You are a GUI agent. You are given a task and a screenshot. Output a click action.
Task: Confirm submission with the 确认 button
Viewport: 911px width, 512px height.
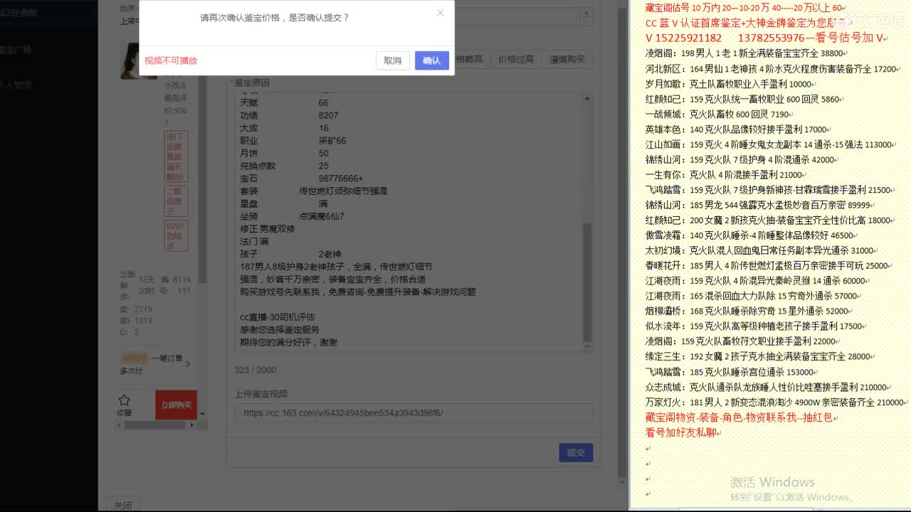click(x=432, y=60)
